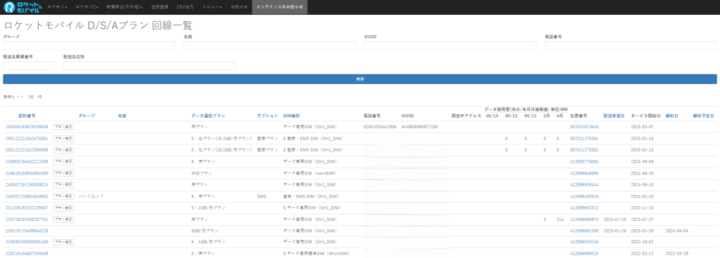The image size is (720, 258).
Task: Open the 新規申込(その他) dropdown
Action: tap(124, 7)
